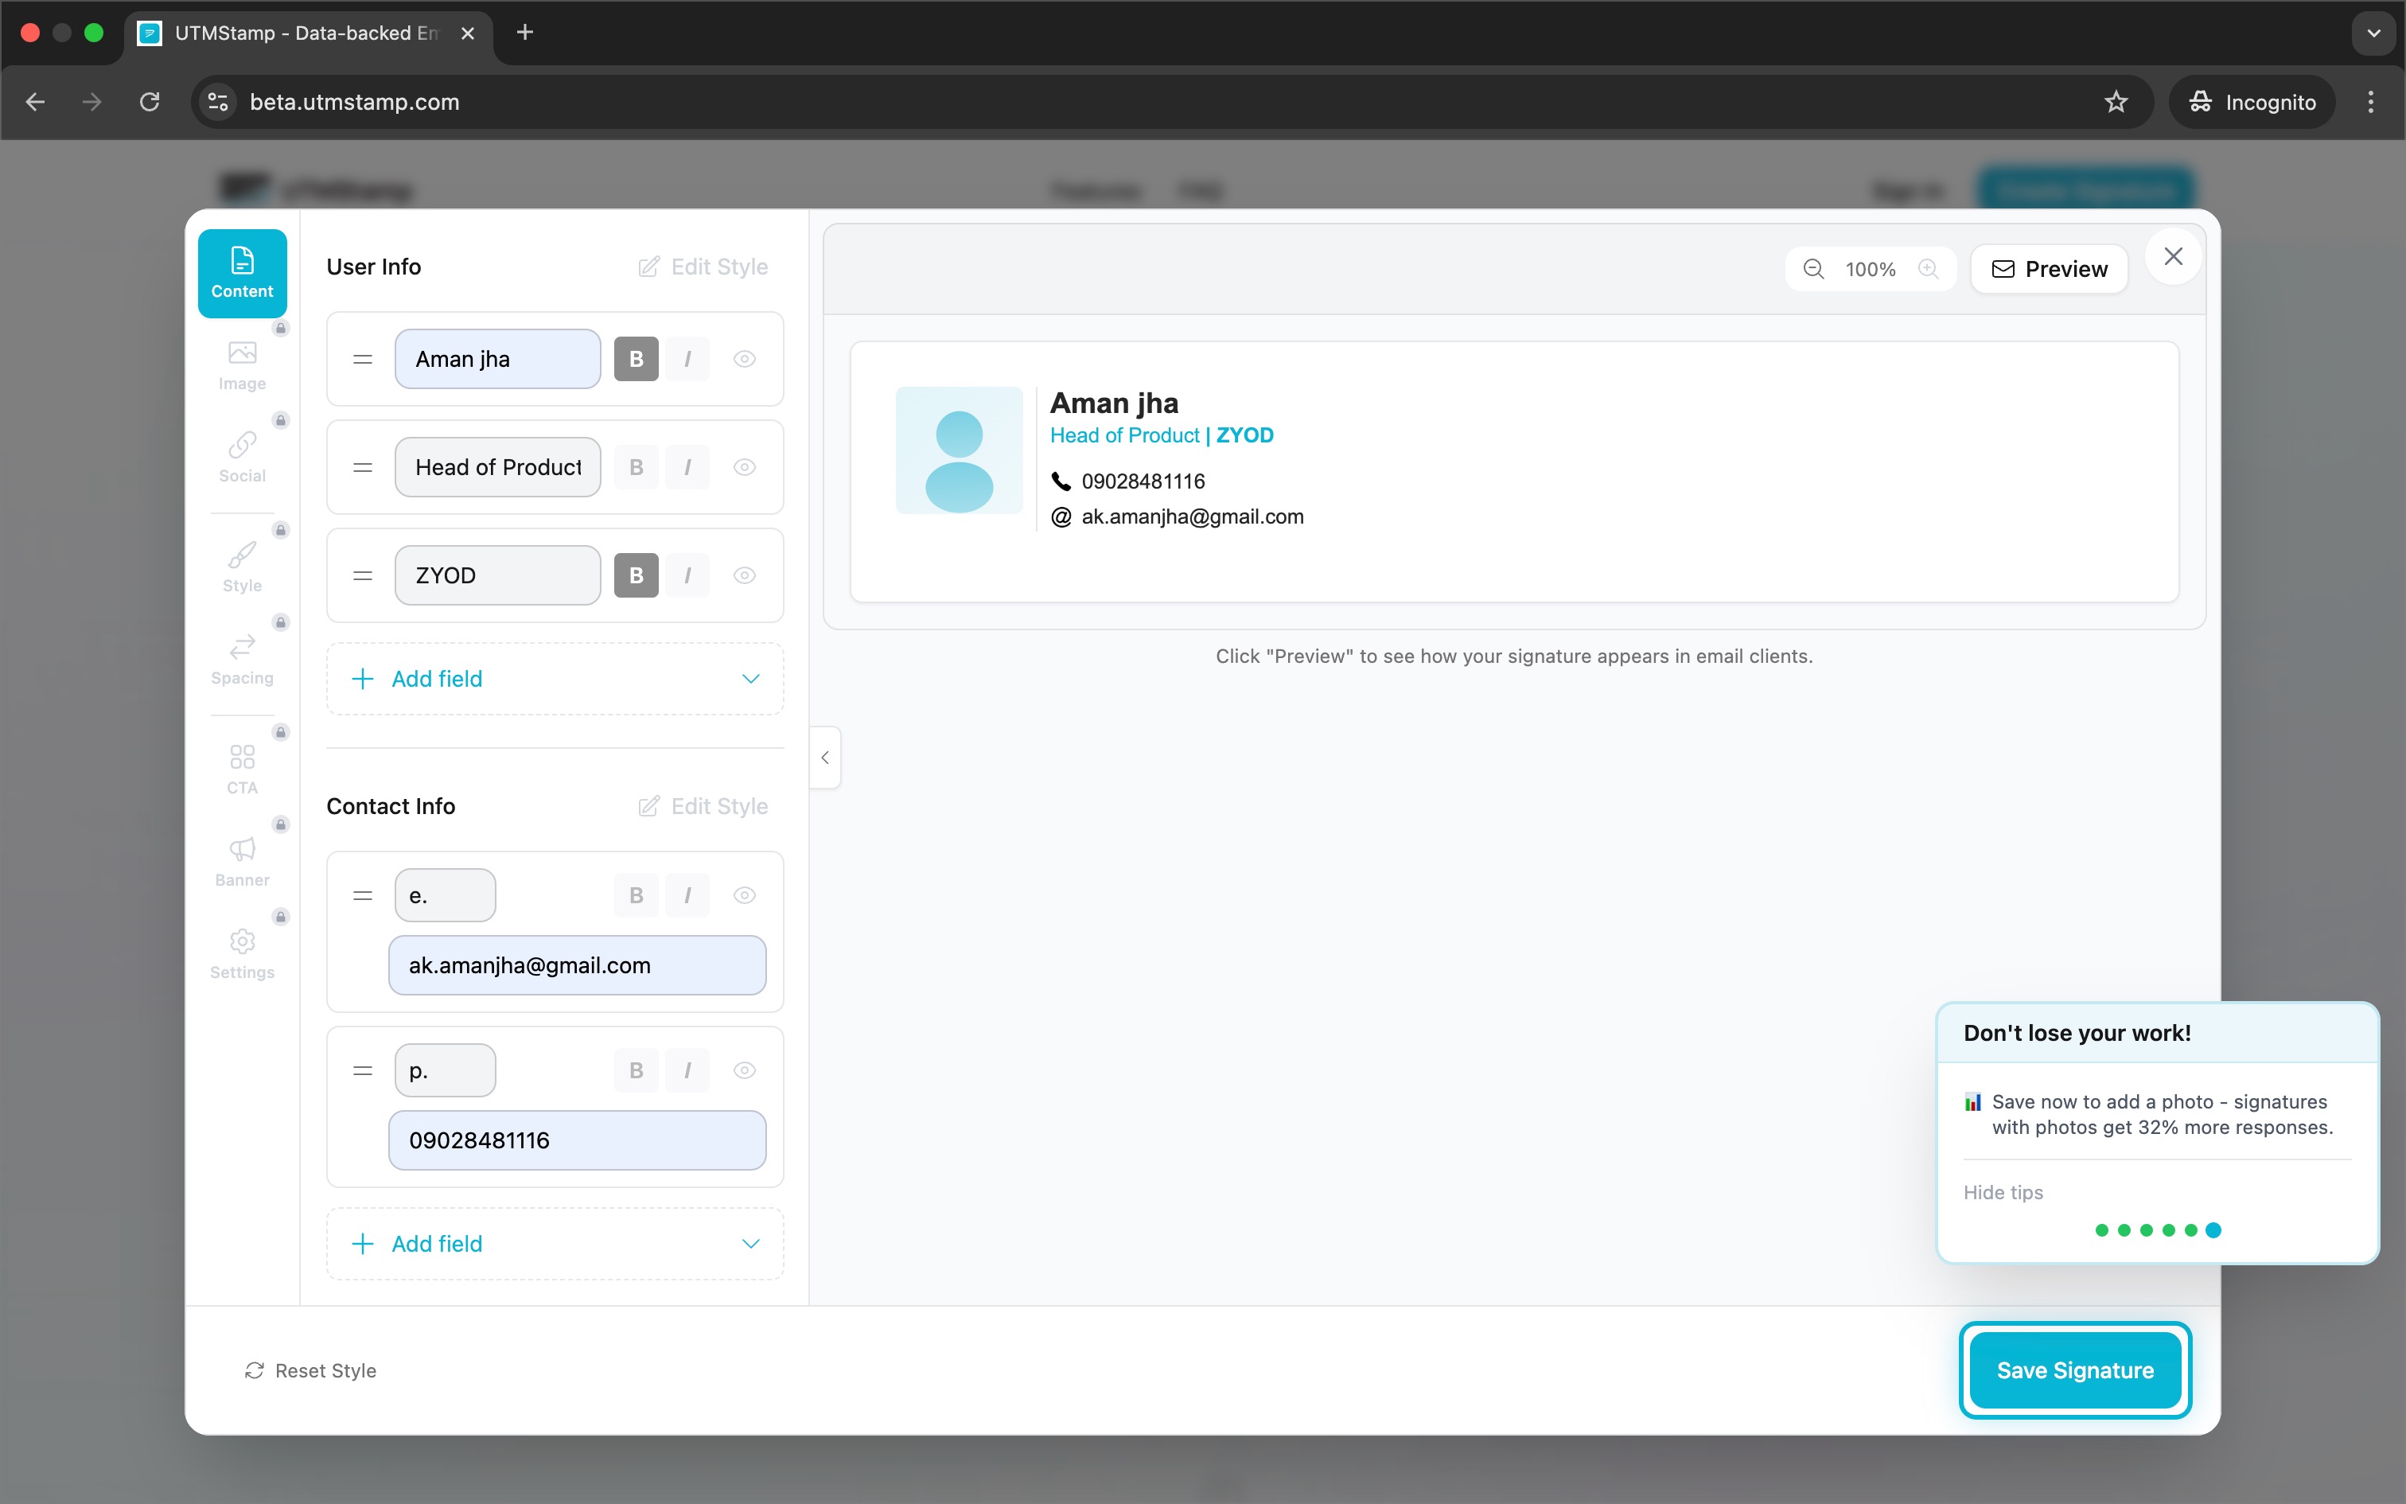
Task: Collapse the editor panel with the chevron
Action: click(x=825, y=758)
